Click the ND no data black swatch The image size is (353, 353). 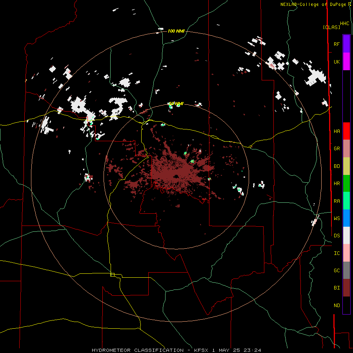[346, 305]
